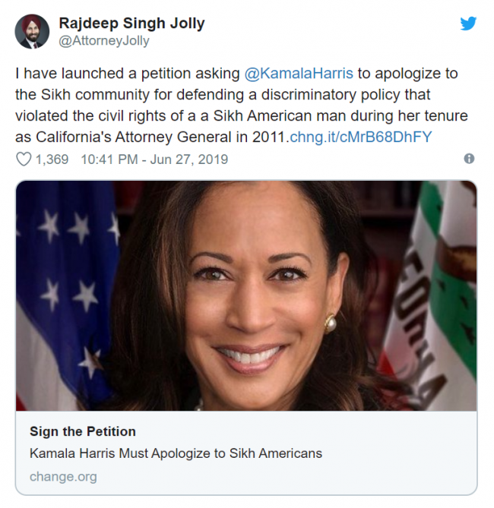Open the tweet info icon
This screenshot has height=508, width=494.
tap(469, 159)
